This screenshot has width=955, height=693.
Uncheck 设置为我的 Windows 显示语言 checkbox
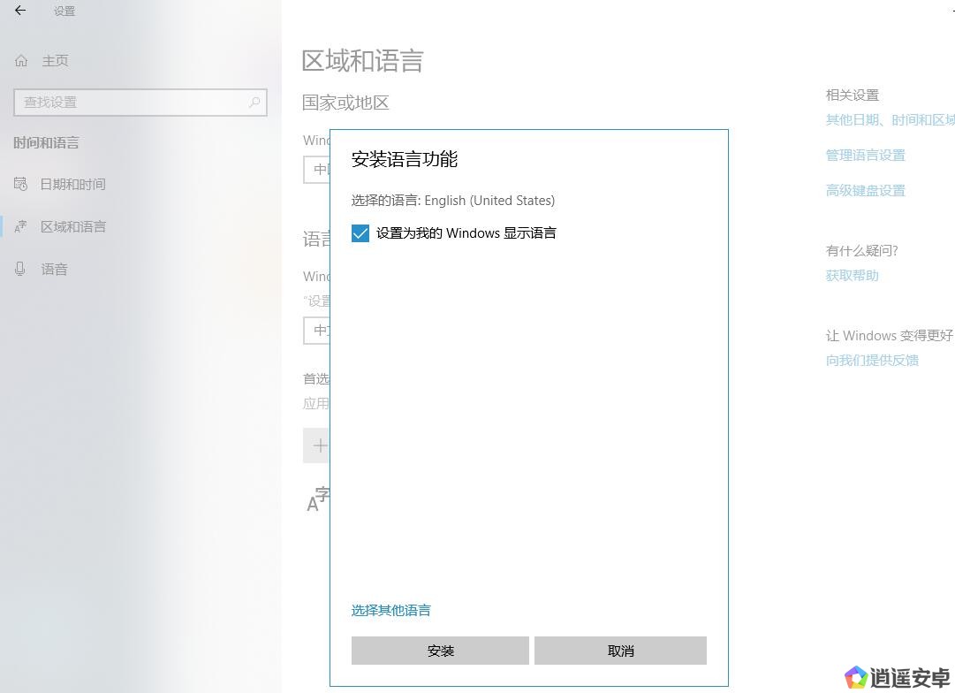[360, 233]
